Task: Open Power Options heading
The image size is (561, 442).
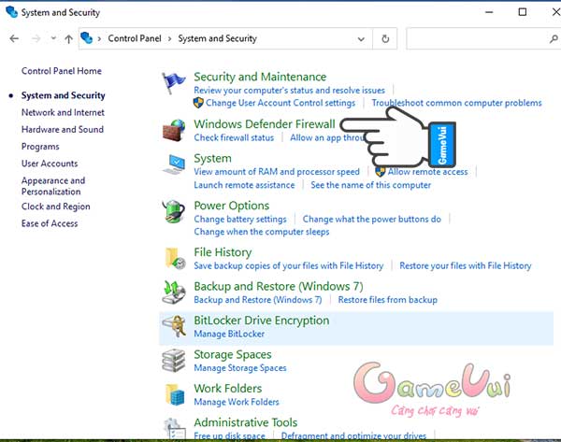Action: pyautogui.click(x=232, y=206)
